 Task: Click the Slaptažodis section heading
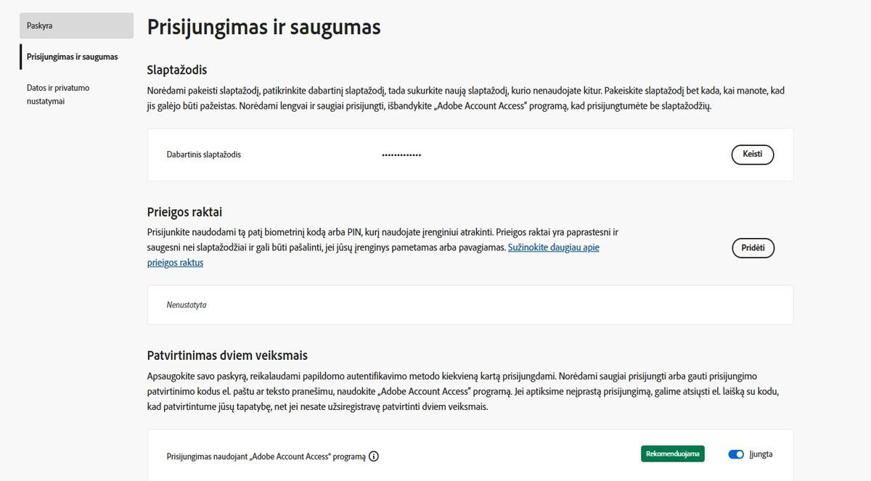[x=175, y=70]
